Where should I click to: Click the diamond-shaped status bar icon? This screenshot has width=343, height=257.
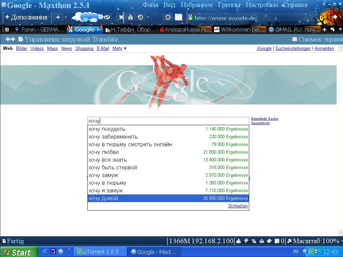(x=269, y=241)
